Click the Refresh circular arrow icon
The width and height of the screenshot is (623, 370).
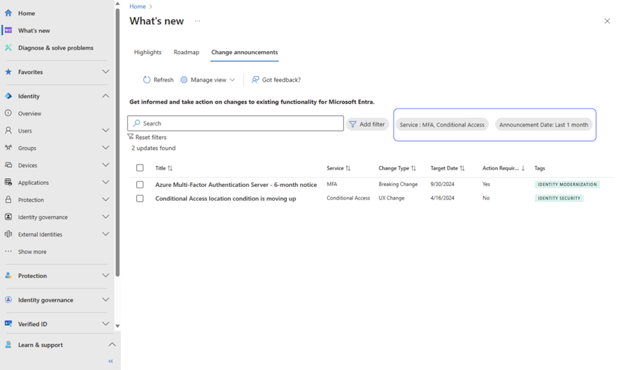click(x=146, y=80)
